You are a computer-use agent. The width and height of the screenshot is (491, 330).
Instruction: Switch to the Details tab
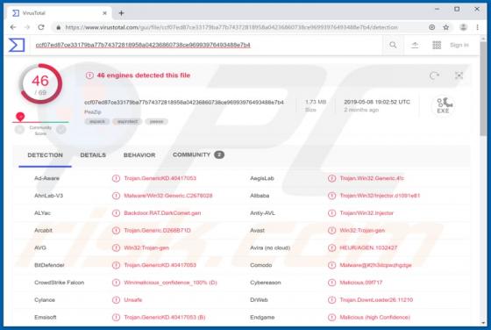93,155
